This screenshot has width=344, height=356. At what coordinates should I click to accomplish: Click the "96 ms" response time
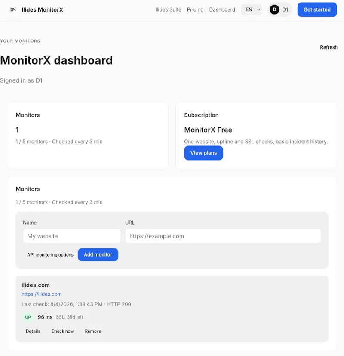[x=45, y=317]
